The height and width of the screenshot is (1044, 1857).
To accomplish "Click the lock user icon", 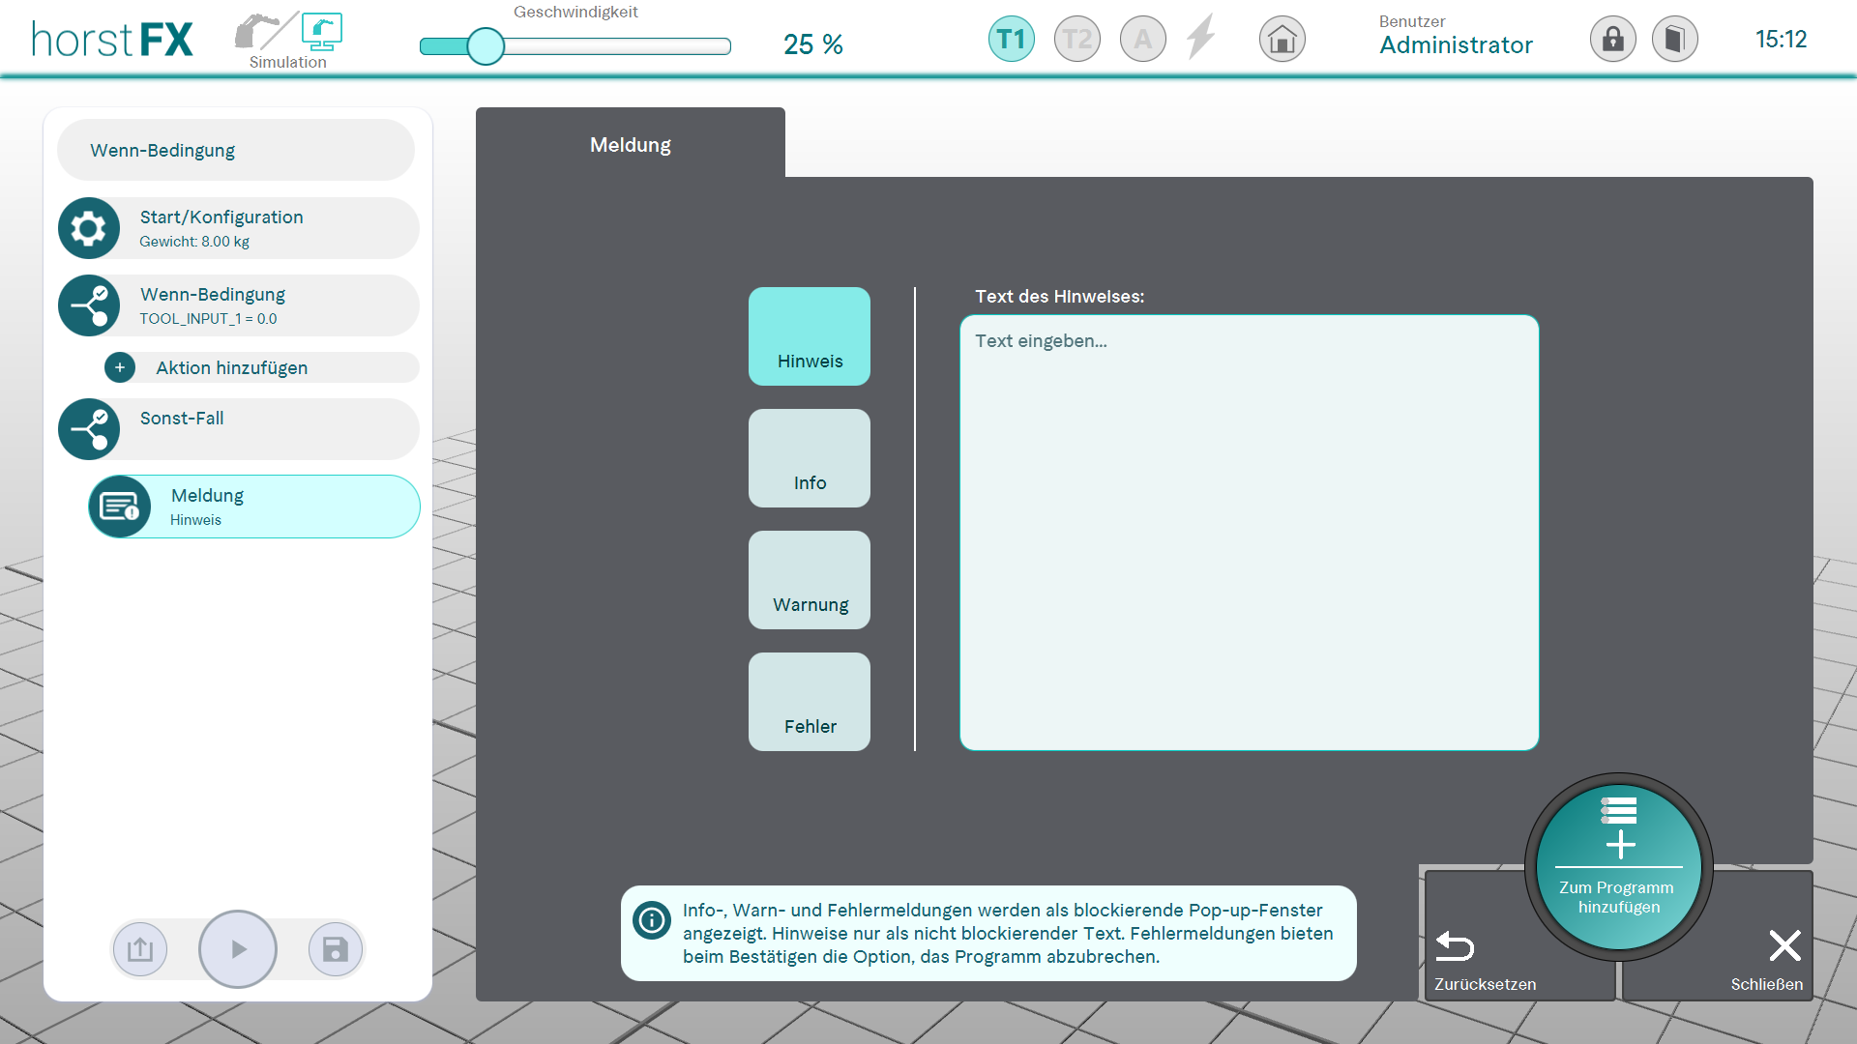I will [1612, 40].
